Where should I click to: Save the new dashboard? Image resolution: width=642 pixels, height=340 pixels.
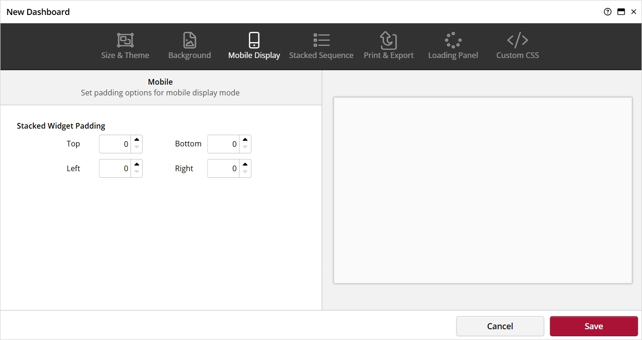click(x=593, y=326)
